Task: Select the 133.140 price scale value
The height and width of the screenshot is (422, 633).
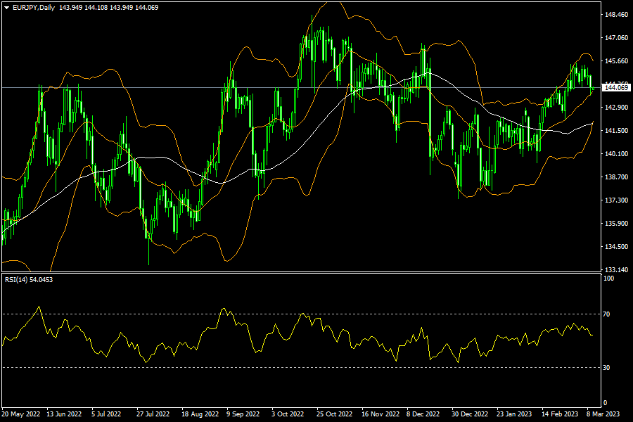Action: point(616,270)
